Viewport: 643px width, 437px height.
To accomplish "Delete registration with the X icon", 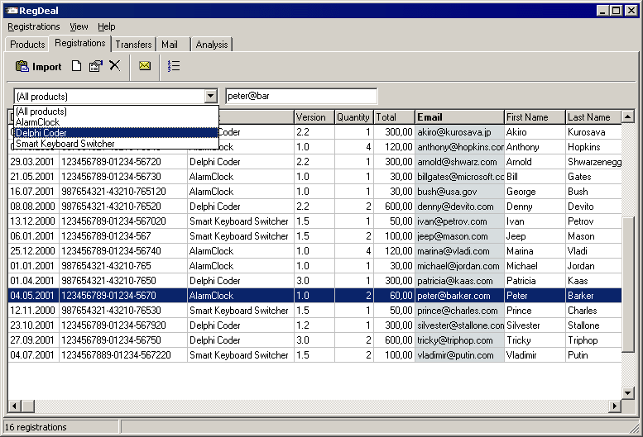I will coord(115,65).
